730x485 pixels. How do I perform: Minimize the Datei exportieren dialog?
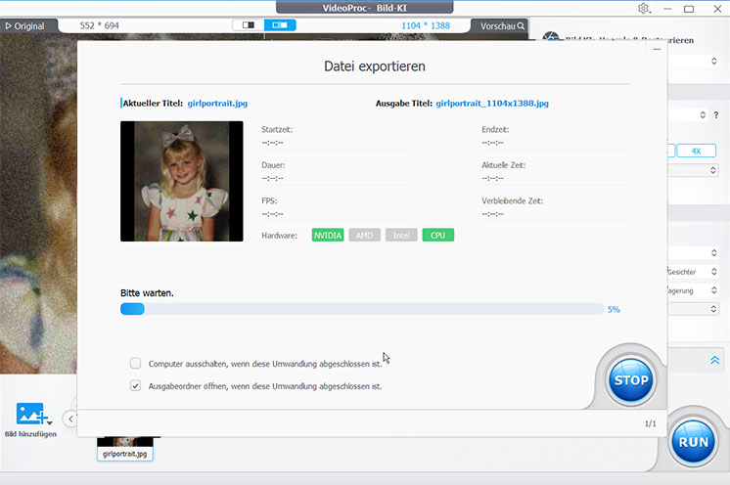pos(657,49)
